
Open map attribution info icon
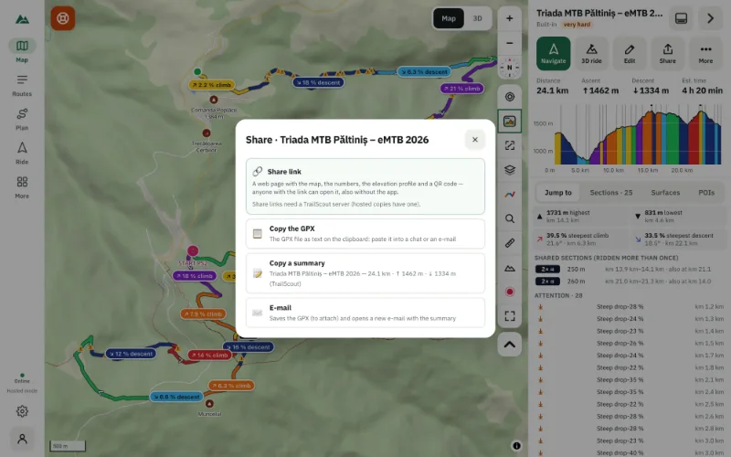coord(516,446)
